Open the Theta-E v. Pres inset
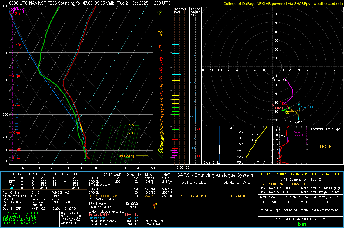Viewport: 344px width, 228px height. coord(255,145)
